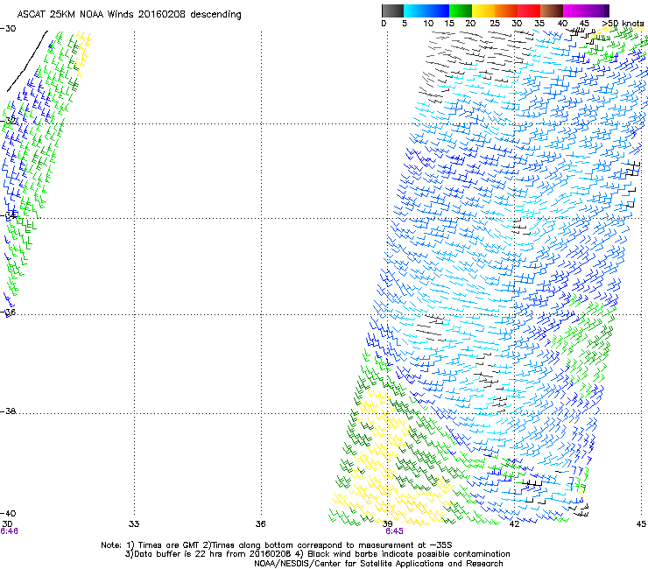
Task: Click the brown 35-40 knots legend swatch
Action: tap(552, 11)
